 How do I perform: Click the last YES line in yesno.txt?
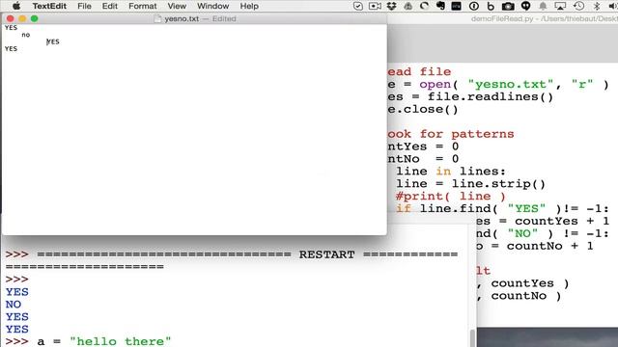tap(11, 49)
